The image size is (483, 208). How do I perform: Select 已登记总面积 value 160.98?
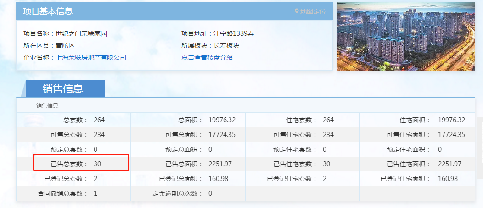click(218, 179)
